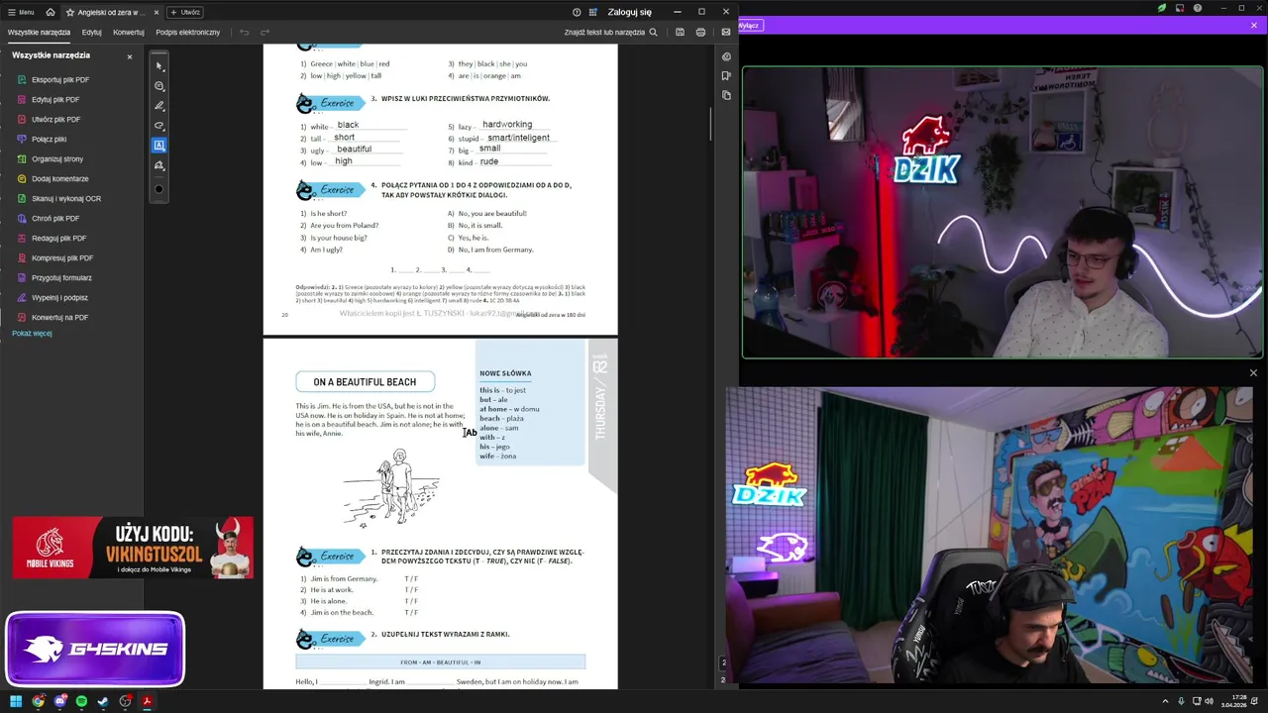
Task: Open Spotify from the taskbar
Action: 81,701
